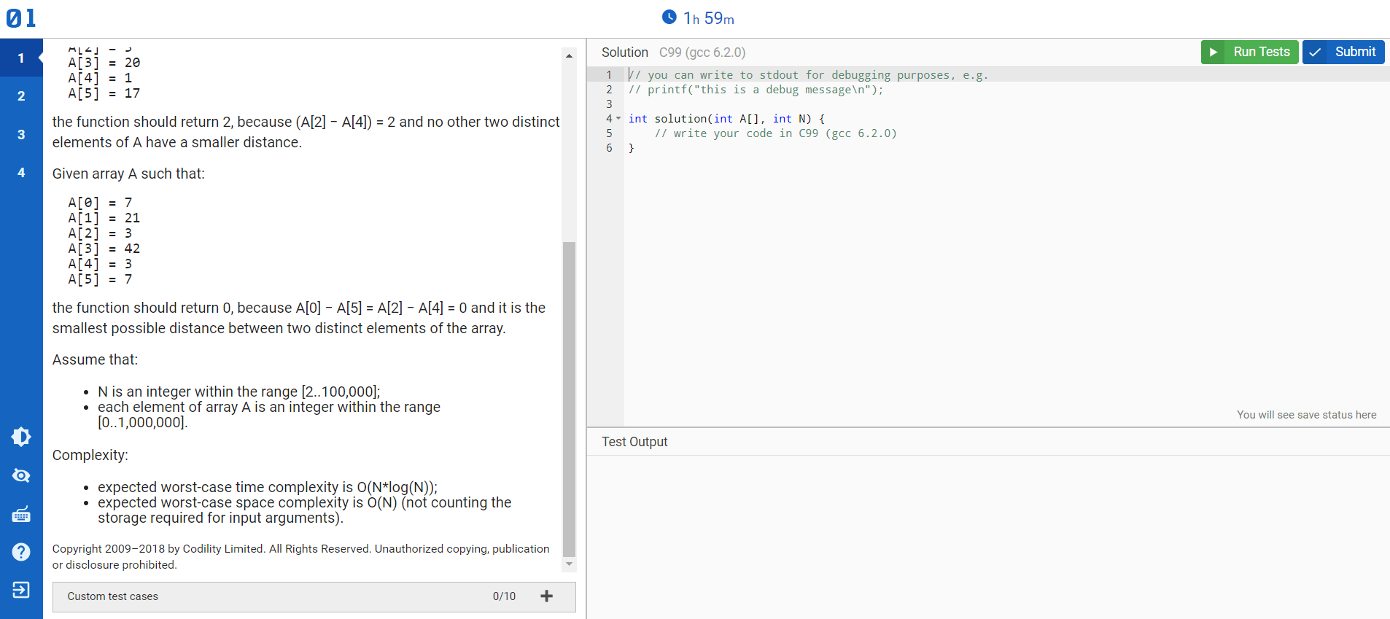Open the help question mark icon
Image resolution: width=1390 pixels, height=619 pixels.
21,552
